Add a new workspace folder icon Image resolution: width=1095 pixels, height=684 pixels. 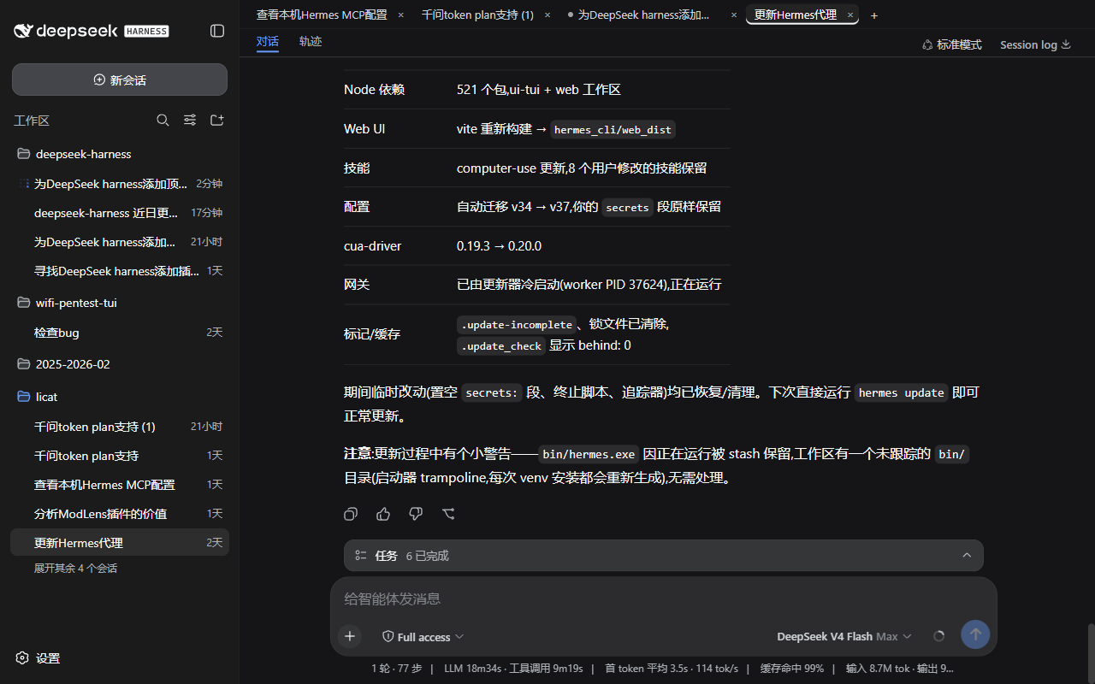[217, 121]
